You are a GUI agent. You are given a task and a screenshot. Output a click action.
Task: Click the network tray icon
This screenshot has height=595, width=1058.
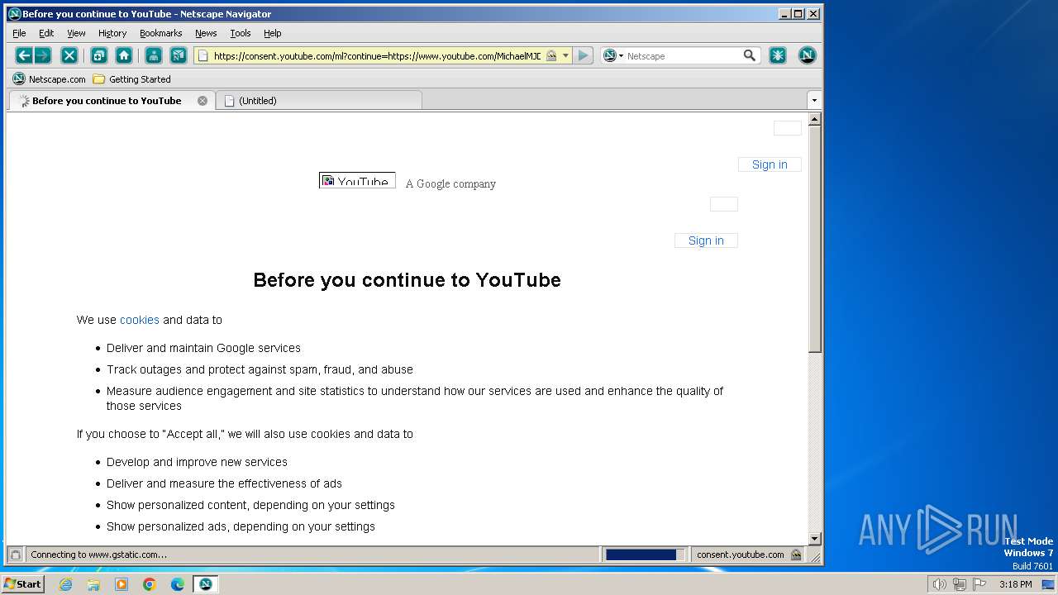tap(960, 584)
